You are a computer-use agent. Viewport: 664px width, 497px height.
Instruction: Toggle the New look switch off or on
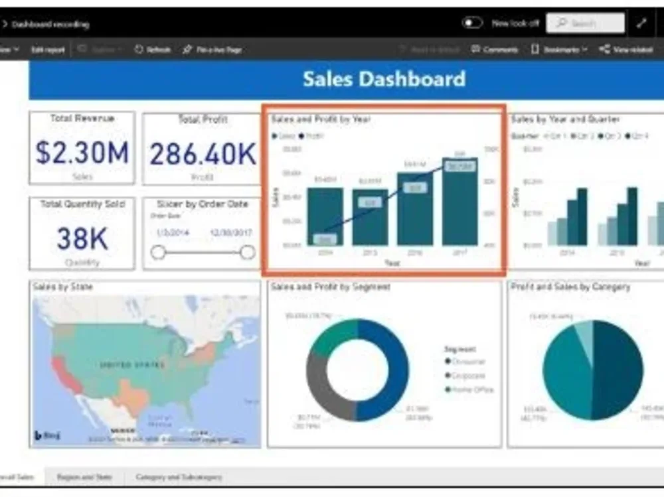pos(471,22)
